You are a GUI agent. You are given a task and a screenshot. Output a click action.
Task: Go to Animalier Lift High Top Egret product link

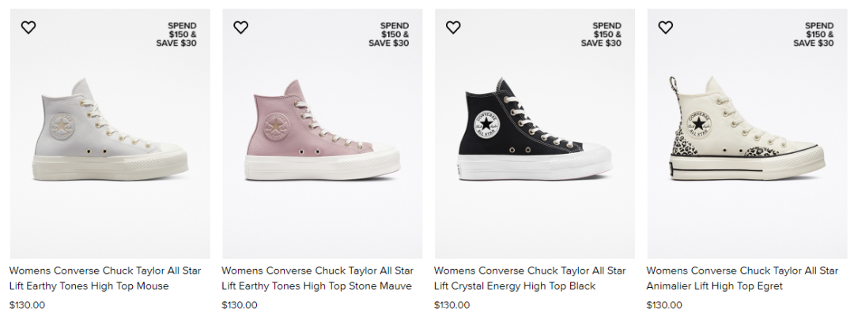743,278
